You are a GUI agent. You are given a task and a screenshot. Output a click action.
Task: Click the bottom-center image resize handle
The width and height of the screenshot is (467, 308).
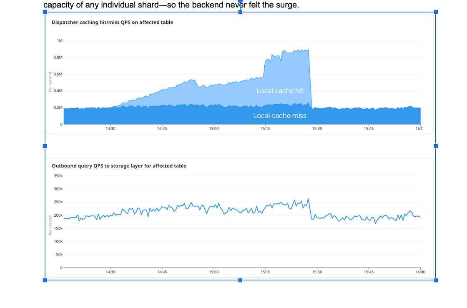point(240,280)
